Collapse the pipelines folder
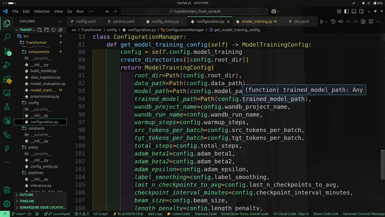385x217 pixels. (36, 173)
